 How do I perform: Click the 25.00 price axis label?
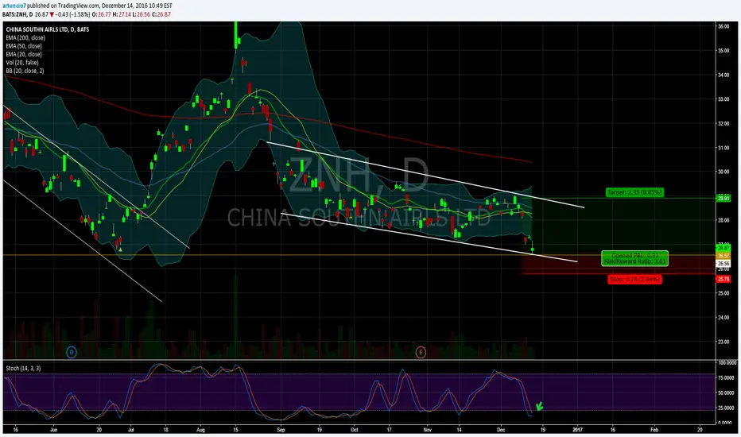724,293
